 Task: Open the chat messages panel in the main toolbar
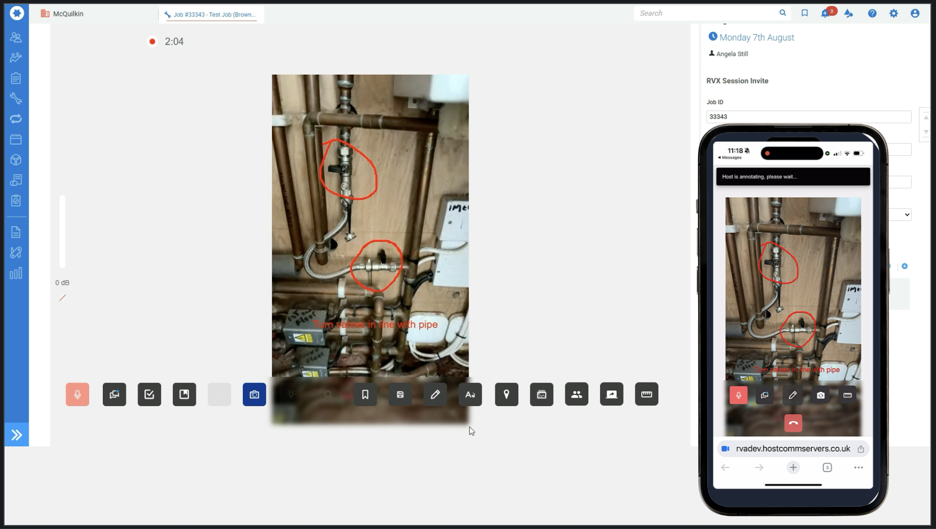pyautogui.click(x=114, y=394)
